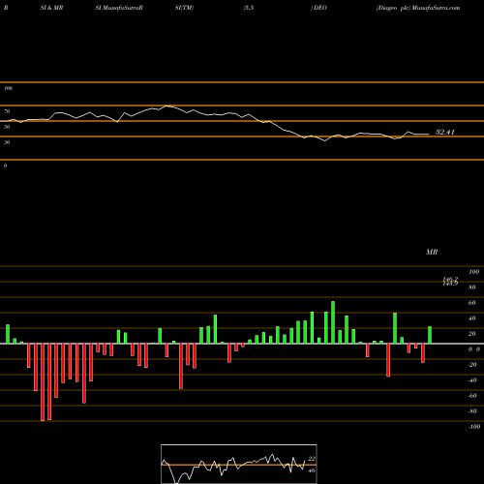Click the 40 label on MR axis
Viewport: 484px width, 484px height.
pyautogui.click(x=472, y=318)
